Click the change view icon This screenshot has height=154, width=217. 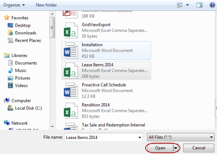click(x=180, y=5)
